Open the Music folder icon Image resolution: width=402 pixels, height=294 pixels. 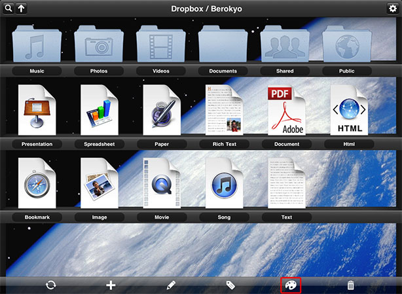click(x=37, y=44)
